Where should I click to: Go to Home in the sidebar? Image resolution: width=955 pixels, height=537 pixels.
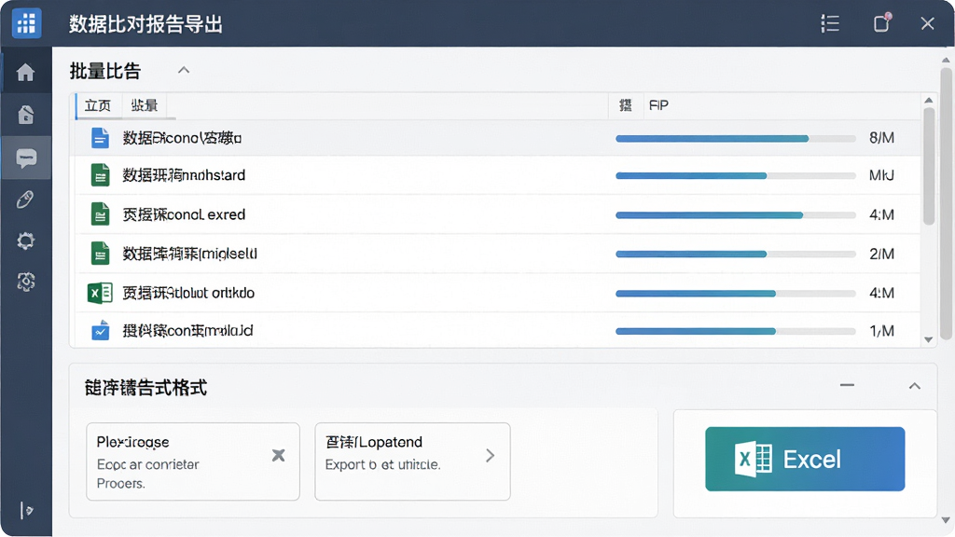click(25, 73)
